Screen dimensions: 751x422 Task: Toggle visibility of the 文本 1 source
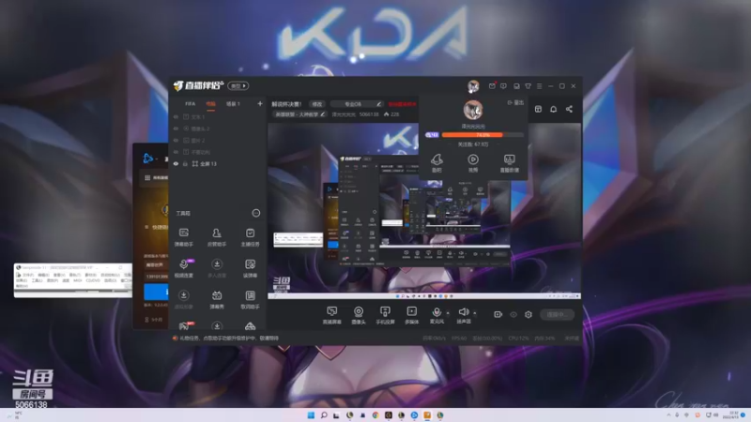(176, 116)
